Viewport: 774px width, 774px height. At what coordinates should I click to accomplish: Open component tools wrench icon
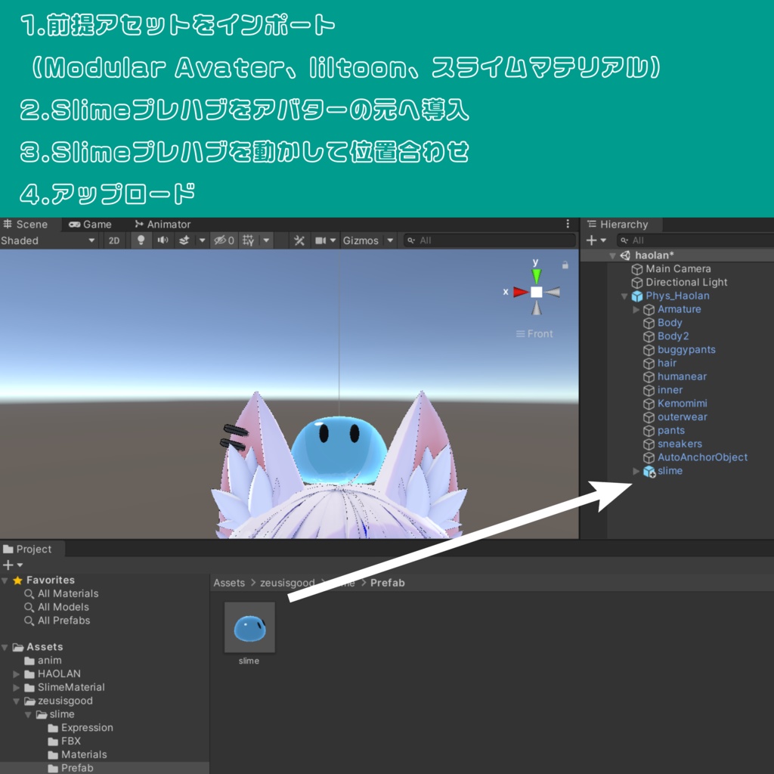[x=299, y=240]
